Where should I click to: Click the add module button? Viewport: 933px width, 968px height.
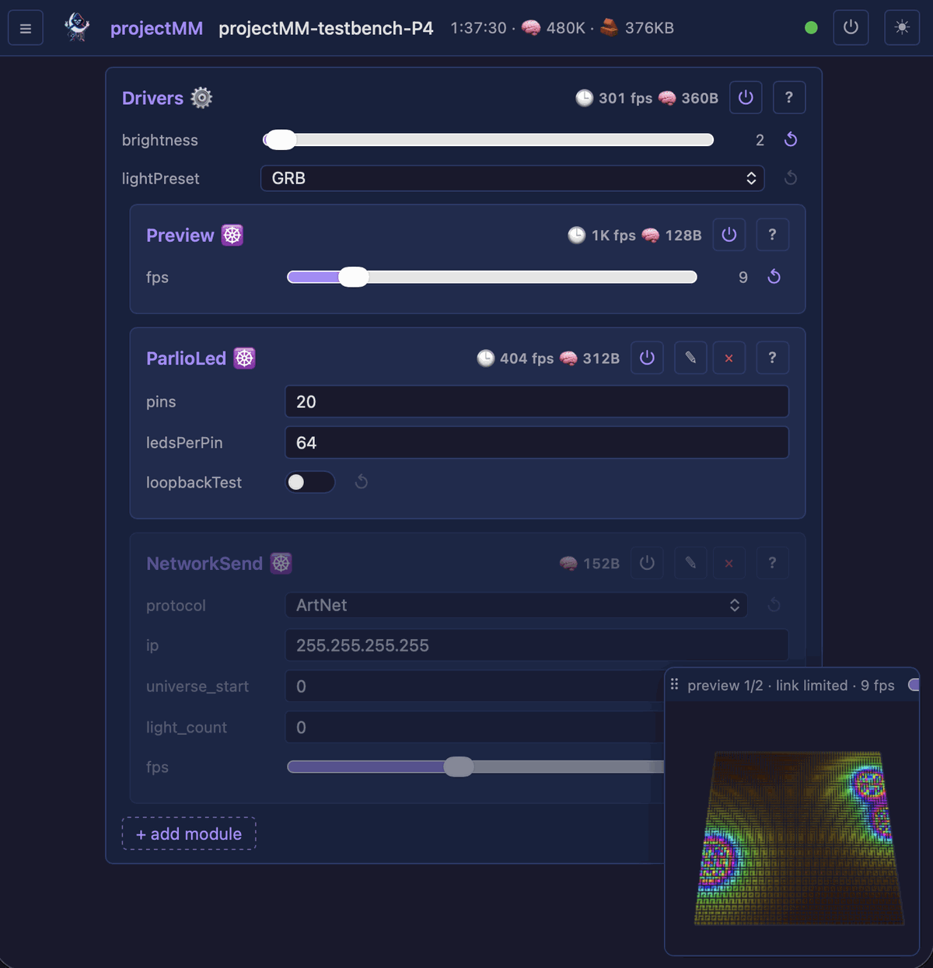point(189,833)
